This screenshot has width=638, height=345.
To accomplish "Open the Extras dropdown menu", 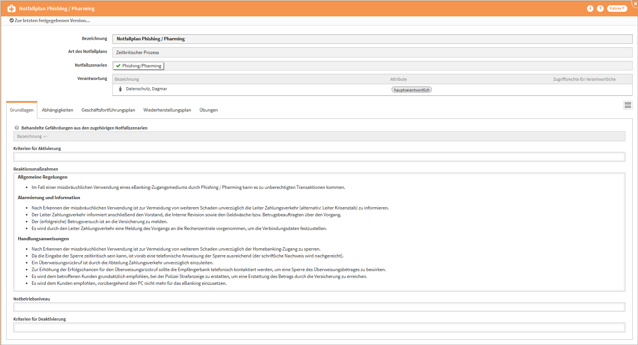I will coord(617,8).
